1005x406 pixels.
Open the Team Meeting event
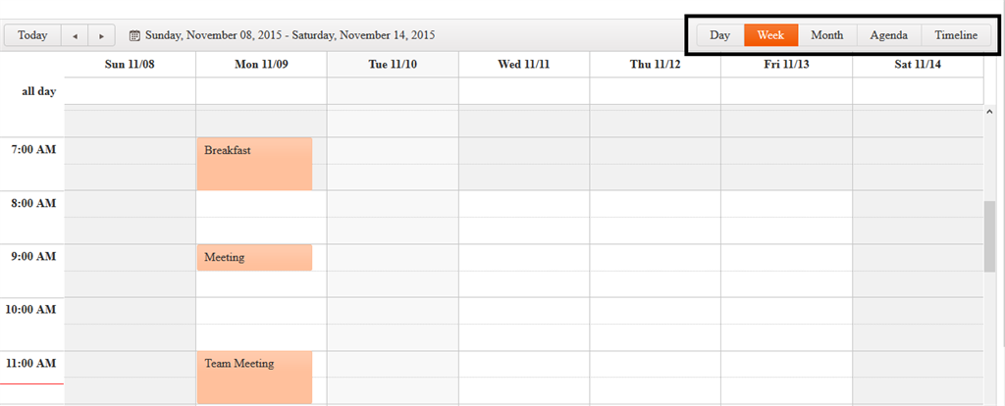click(x=254, y=377)
